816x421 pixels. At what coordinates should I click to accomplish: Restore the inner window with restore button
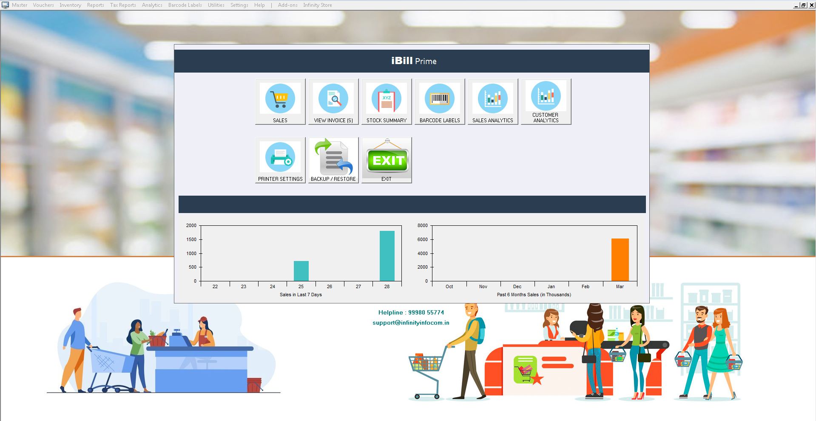click(803, 5)
